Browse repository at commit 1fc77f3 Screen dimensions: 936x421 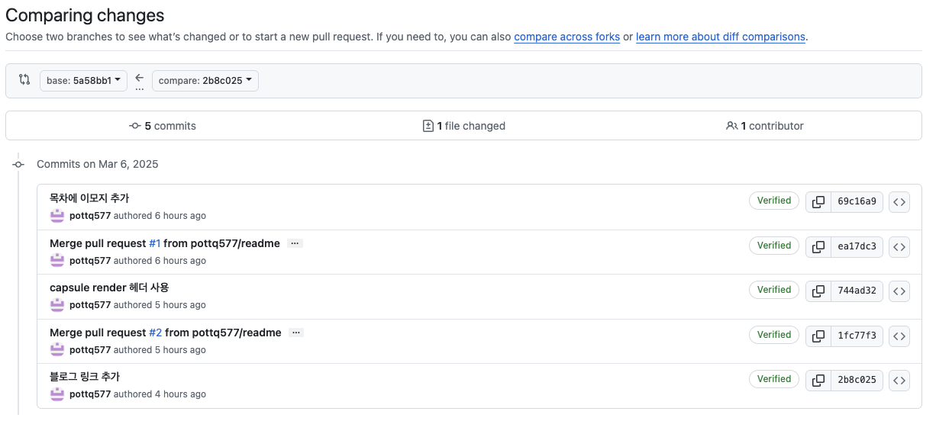point(899,336)
